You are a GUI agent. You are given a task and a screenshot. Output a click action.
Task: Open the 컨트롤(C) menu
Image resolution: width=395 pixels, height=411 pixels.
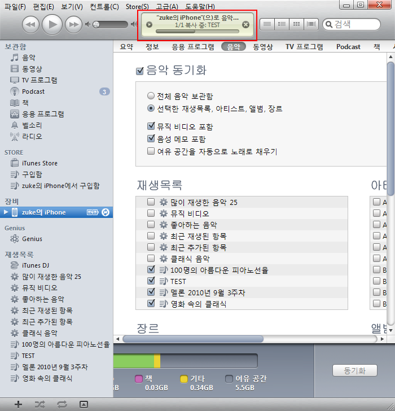coord(104,7)
